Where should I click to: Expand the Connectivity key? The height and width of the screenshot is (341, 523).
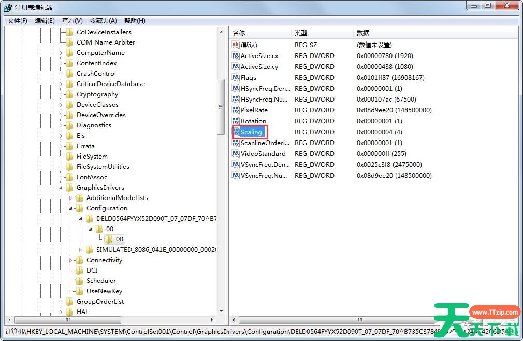click(x=70, y=260)
